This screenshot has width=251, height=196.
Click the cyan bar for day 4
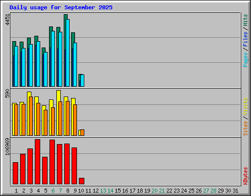38,64
